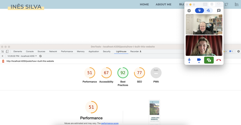Toggle the device toolbar icon in DevTools
This screenshot has height=125, width=241.
click(7, 51)
